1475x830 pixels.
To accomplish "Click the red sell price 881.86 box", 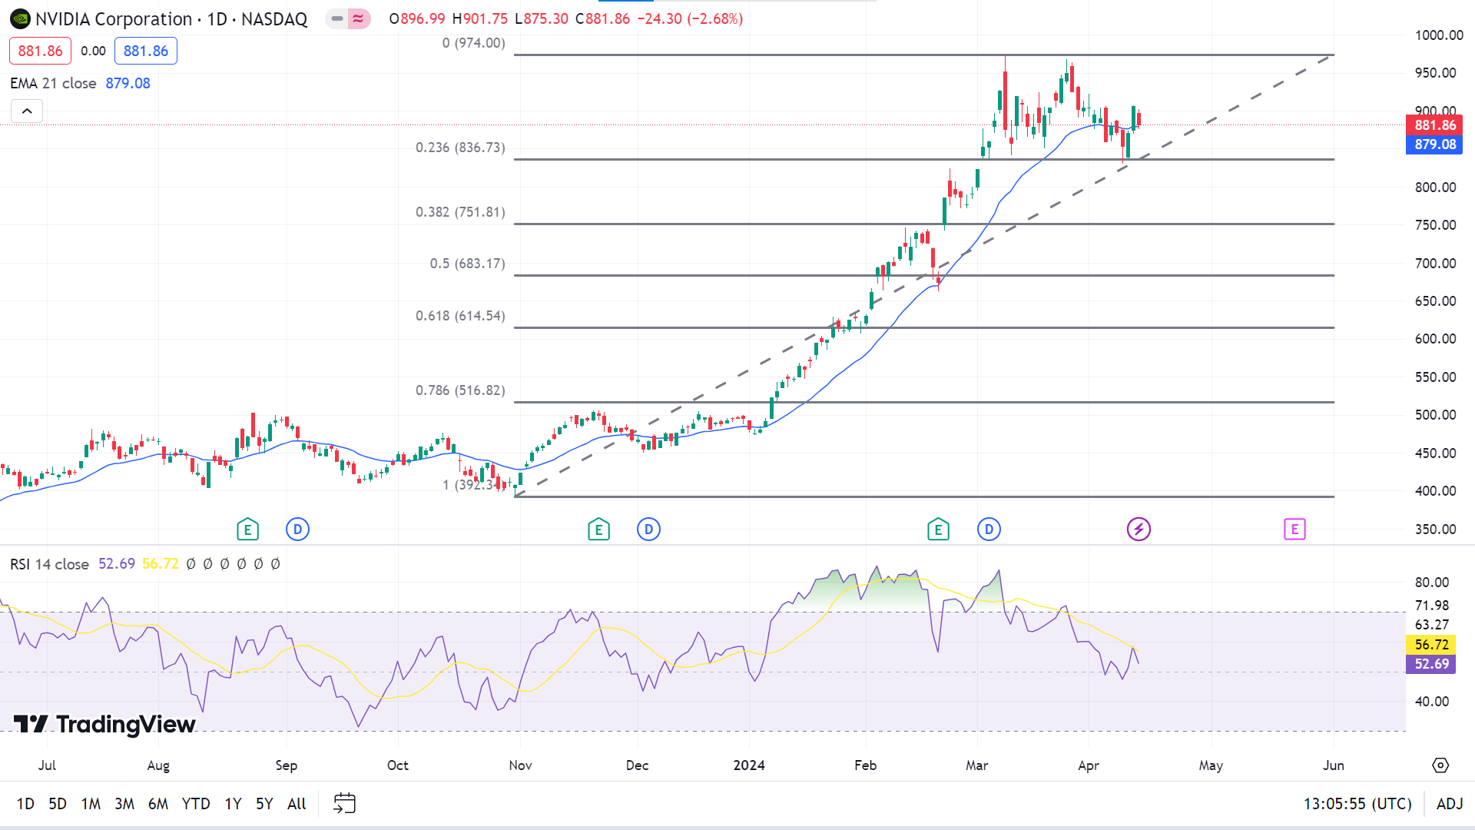I will [41, 51].
